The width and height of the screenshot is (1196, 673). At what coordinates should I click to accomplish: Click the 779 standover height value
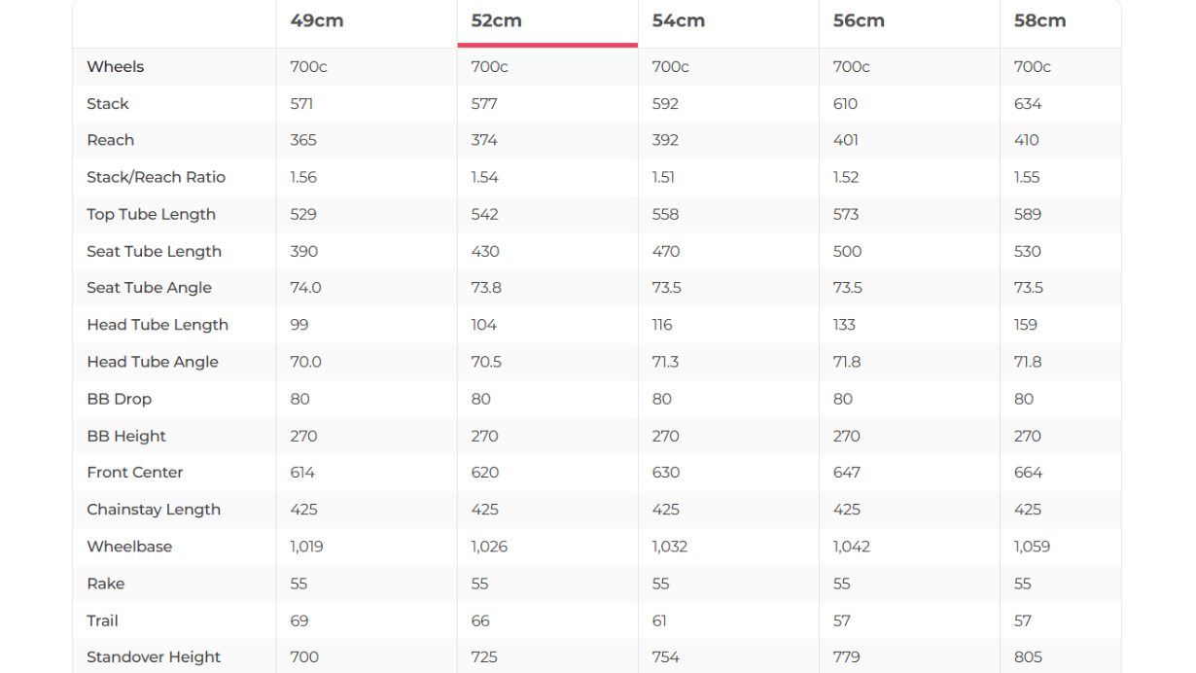[x=846, y=657]
